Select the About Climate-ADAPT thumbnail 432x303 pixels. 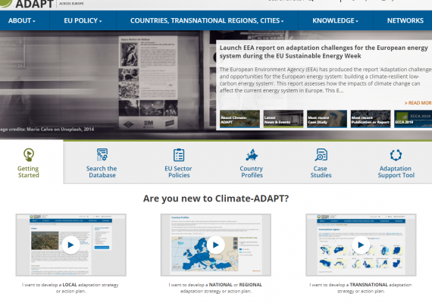click(x=239, y=119)
